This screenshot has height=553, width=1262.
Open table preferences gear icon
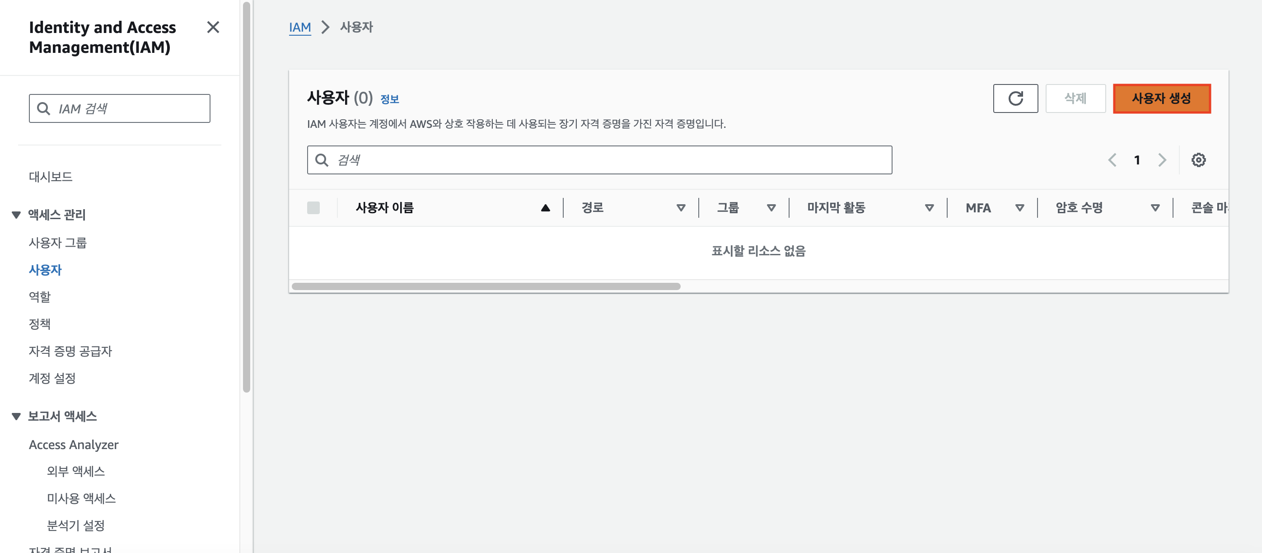pyautogui.click(x=1198, y=160)
